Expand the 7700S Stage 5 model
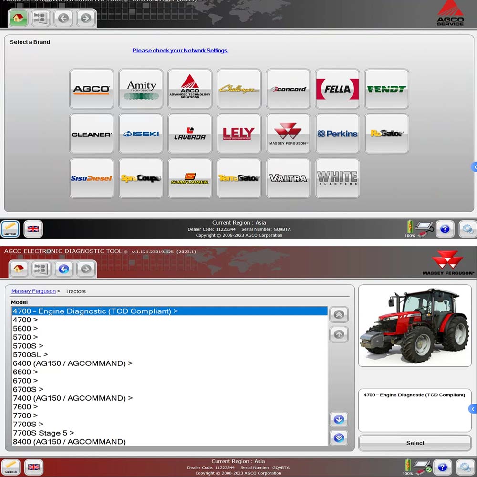 click(43, 433)
